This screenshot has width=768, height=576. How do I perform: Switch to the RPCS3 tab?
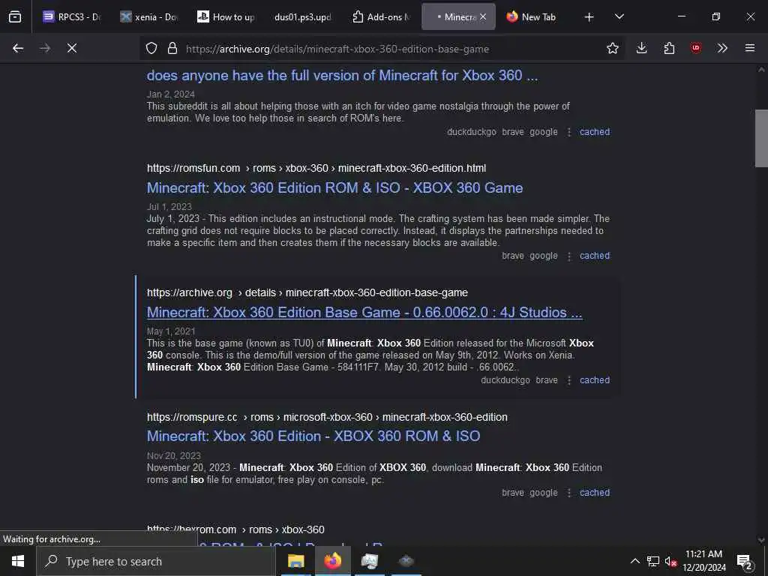coord(71,16)
